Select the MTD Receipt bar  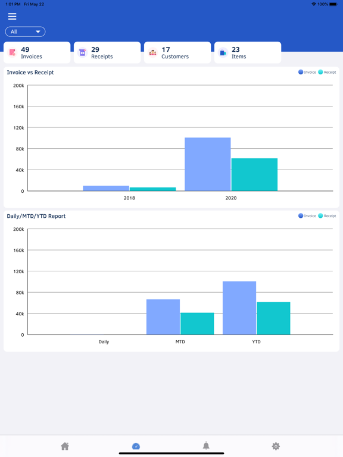point(197,324)
